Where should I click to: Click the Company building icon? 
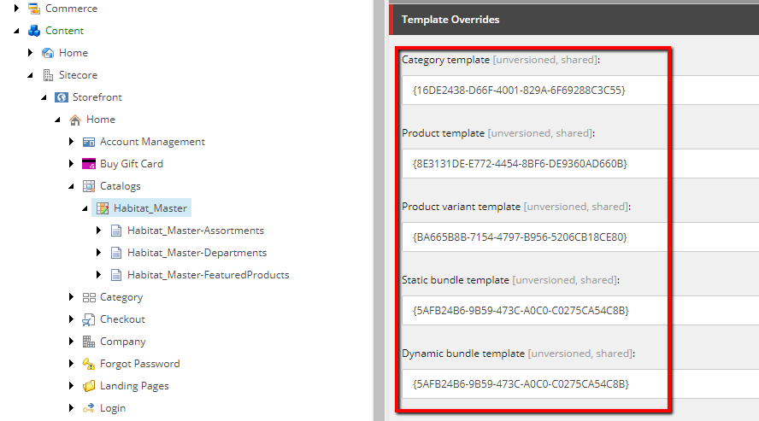(89, 342)
